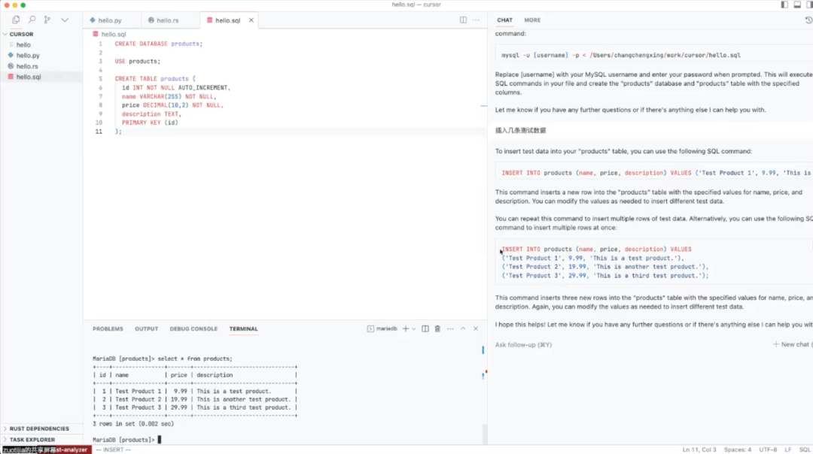Image resolution: width=813 pixels, height=454 pixels.
Task: Select the Explorer icon in the sidebar
Action: coord(15,20)
